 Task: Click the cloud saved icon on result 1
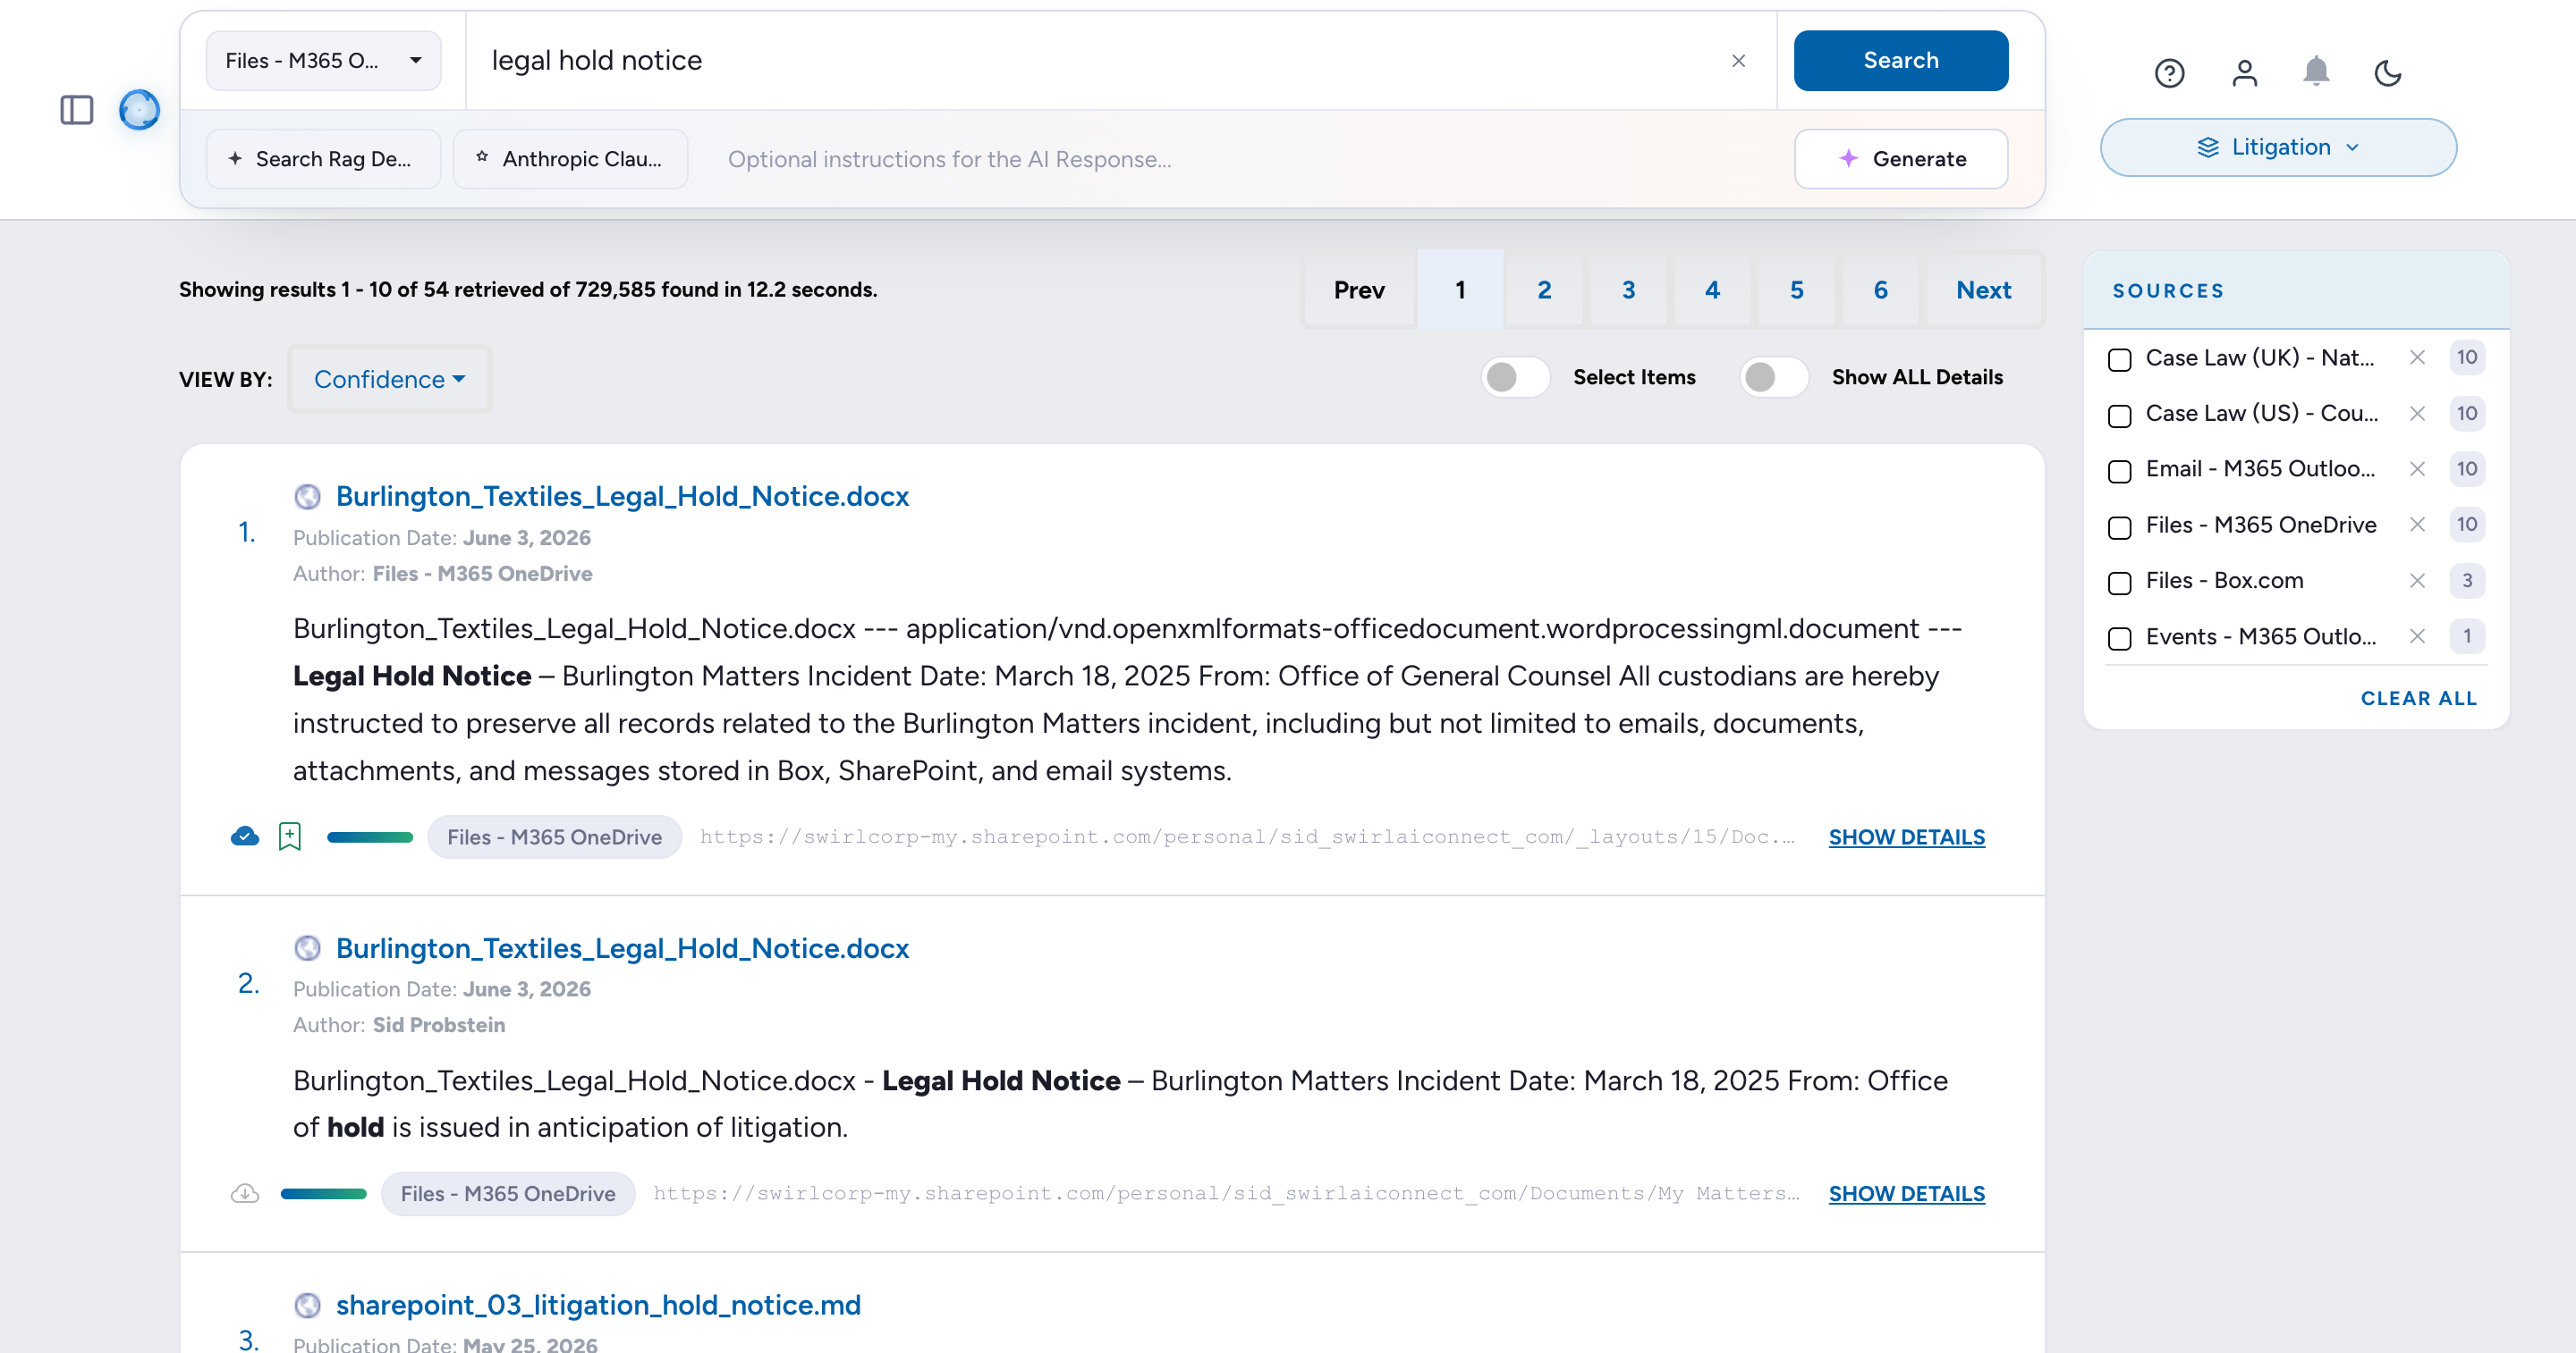tap(245, 836)
